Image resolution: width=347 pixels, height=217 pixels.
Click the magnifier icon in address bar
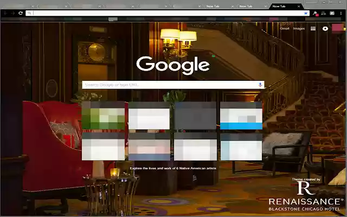(29, 13)
